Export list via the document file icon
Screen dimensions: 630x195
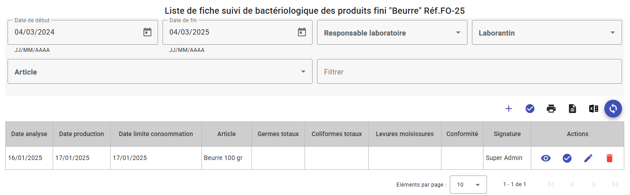pos(572,109)
